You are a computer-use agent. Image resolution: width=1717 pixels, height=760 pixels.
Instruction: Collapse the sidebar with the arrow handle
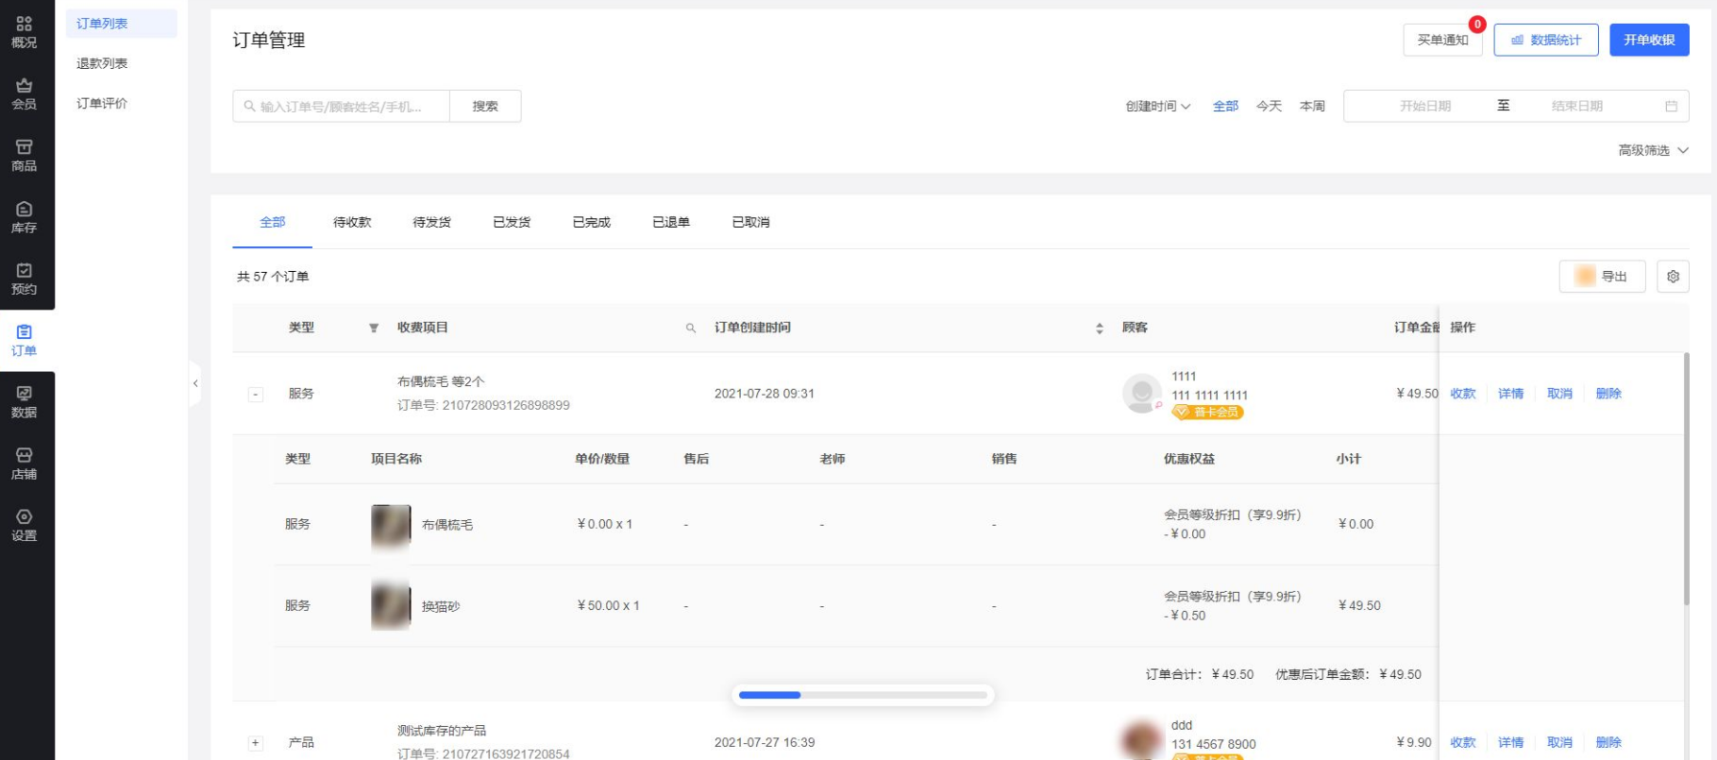pos(195,383)
